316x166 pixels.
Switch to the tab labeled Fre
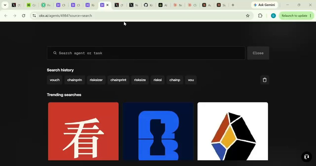(x=46, y=5)
